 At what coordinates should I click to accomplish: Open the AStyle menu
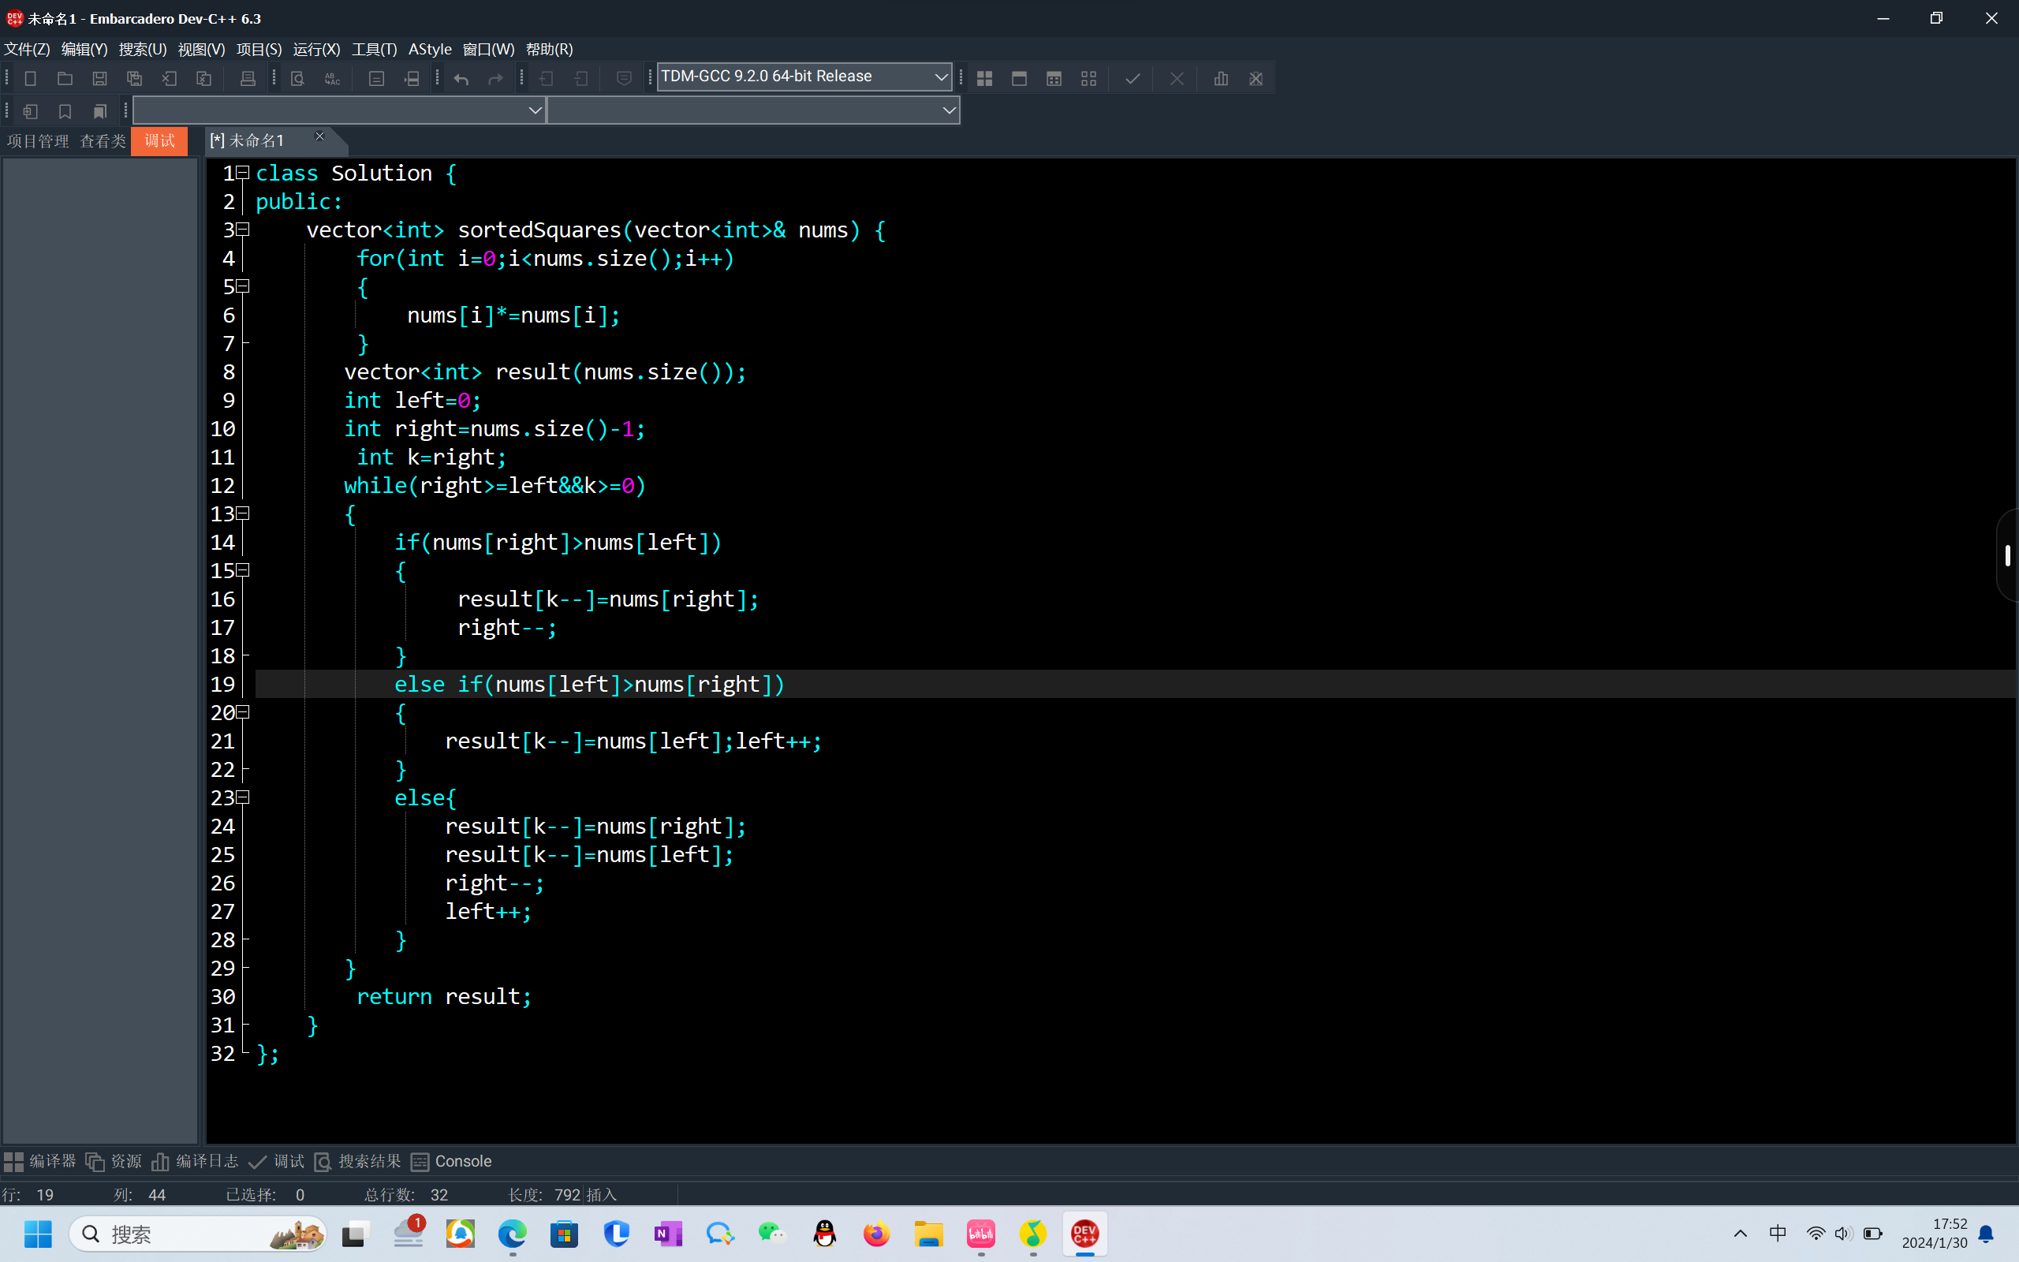(x=430, y=49)
